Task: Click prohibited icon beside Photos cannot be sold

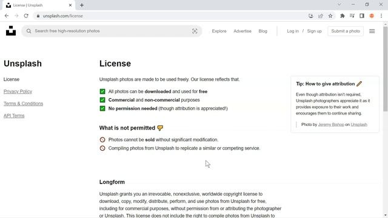Action: point(102,140)
